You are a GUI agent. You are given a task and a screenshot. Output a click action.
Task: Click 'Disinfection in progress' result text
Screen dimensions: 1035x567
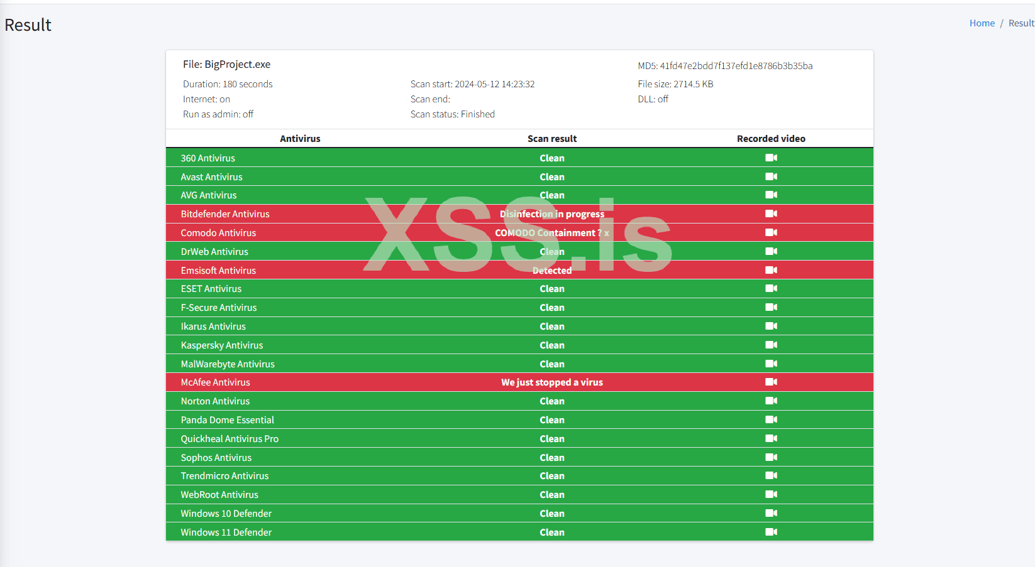(552, 214)
